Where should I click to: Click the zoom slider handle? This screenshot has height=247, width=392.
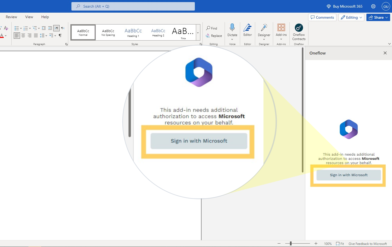coord(291,244)
